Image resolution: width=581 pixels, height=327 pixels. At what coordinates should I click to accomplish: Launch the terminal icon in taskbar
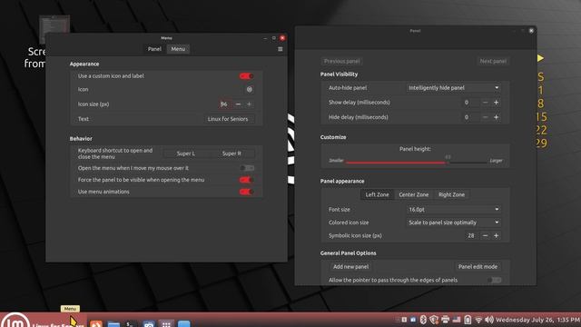click(x=131, y=323)
